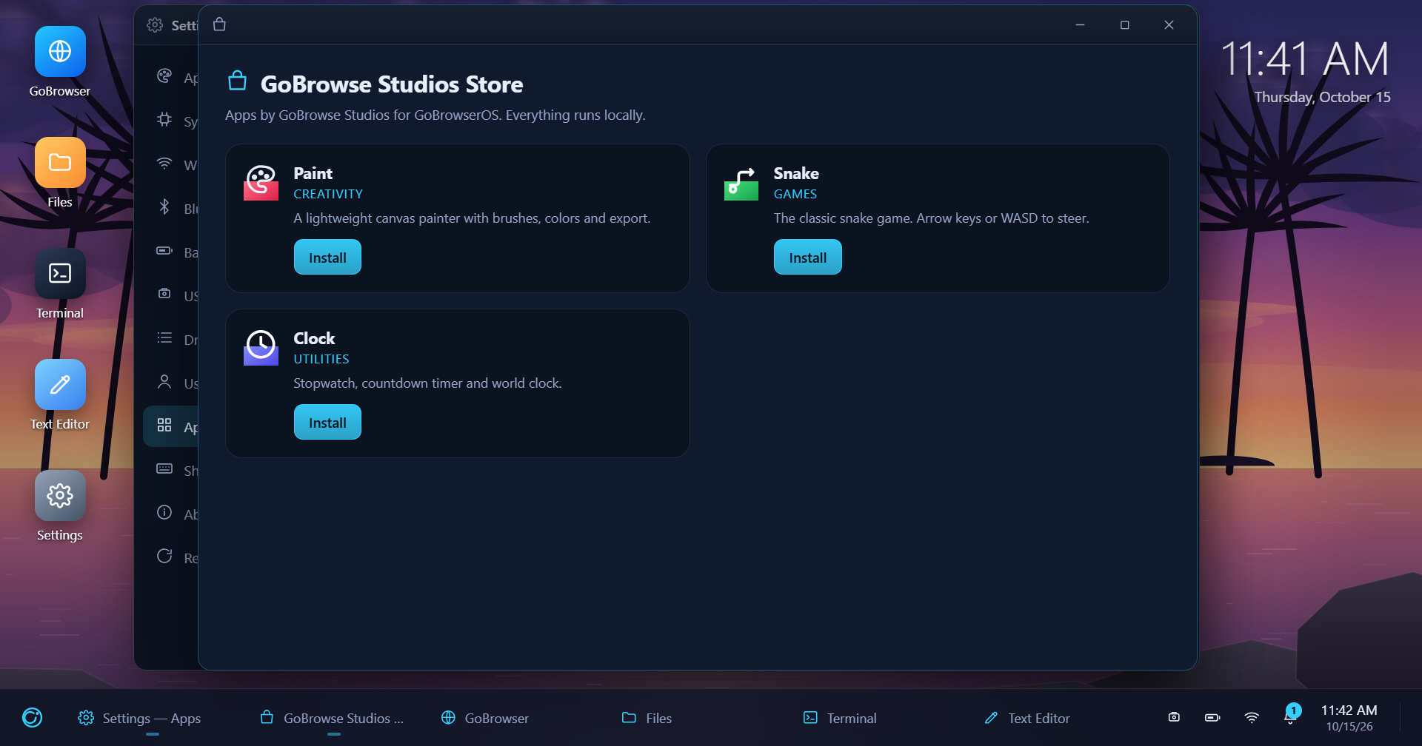Screen dimensions: 1422x746
Task: Select the list icon item in Settings sidebar
Action: 171,339
